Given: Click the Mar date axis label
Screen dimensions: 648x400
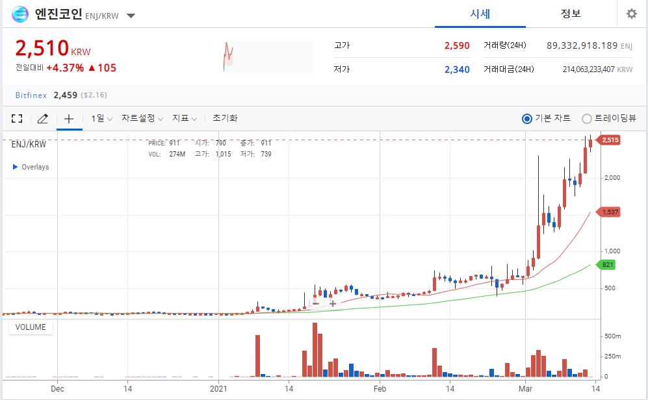Looking at the screenshot, I should click(525, 389).
